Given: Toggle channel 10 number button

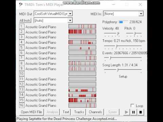Looking at the screenshot, I should click(x=22, y=74).
